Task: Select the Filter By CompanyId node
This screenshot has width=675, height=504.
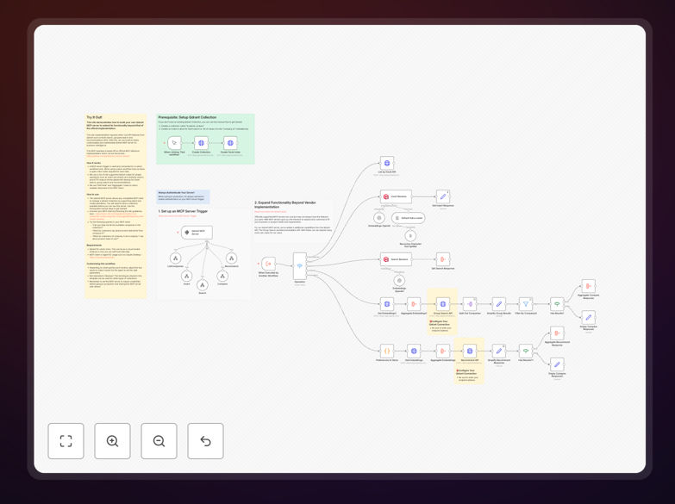Action: coord(526,304)
